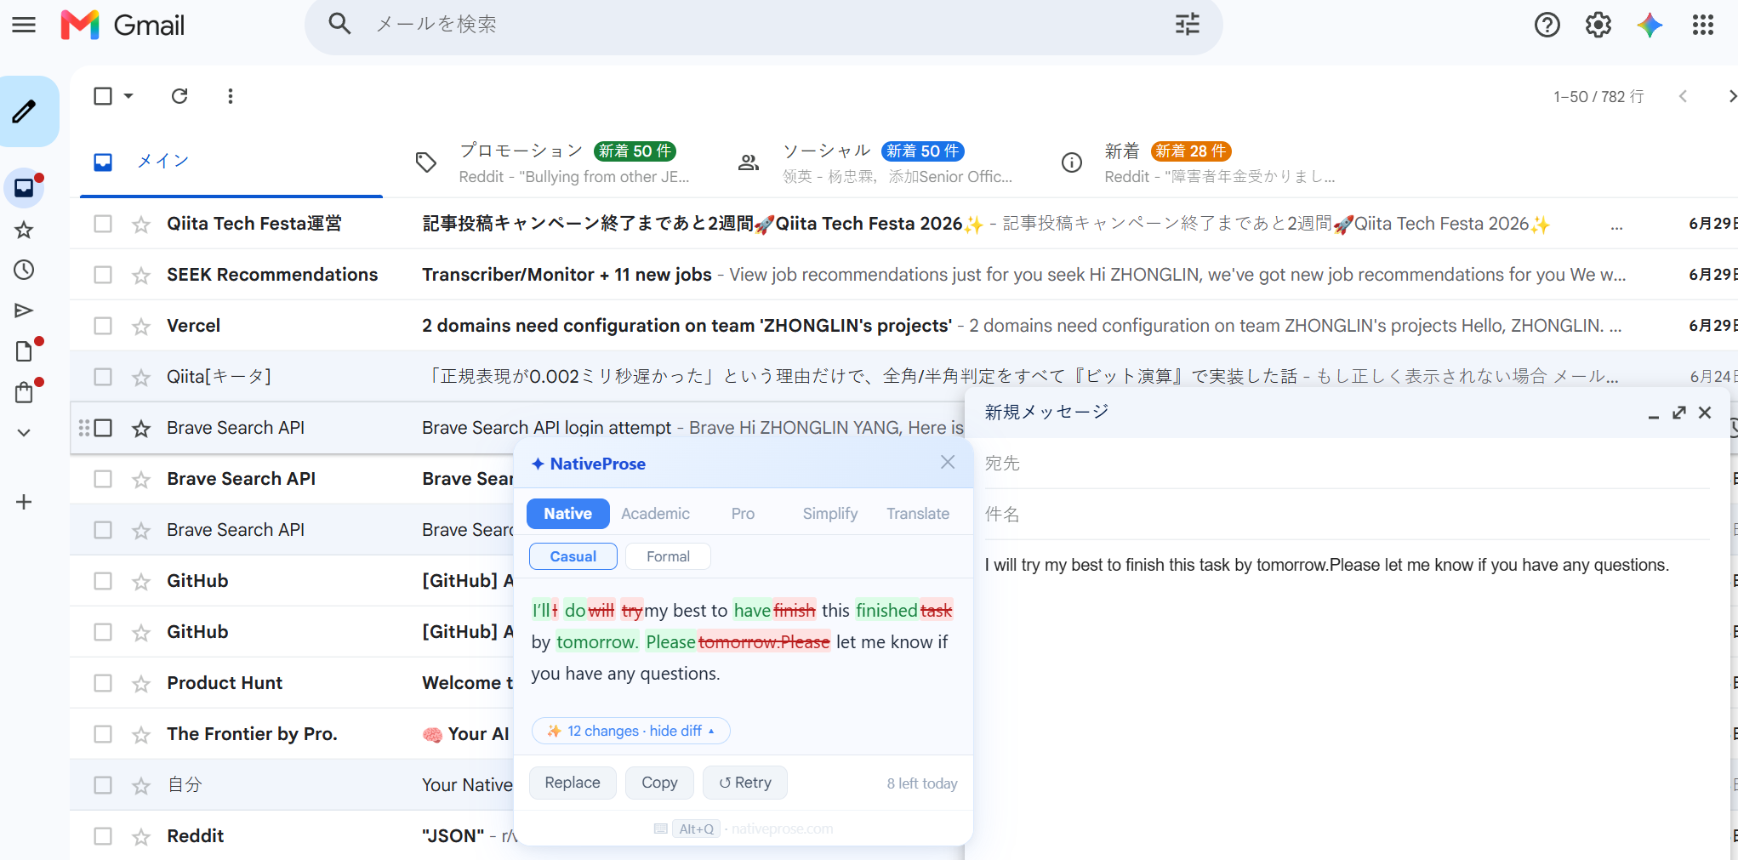Viewport: 1738px width, 860px height.
Task: Star the SEEK Recommendations email
Action: [141, 276]
